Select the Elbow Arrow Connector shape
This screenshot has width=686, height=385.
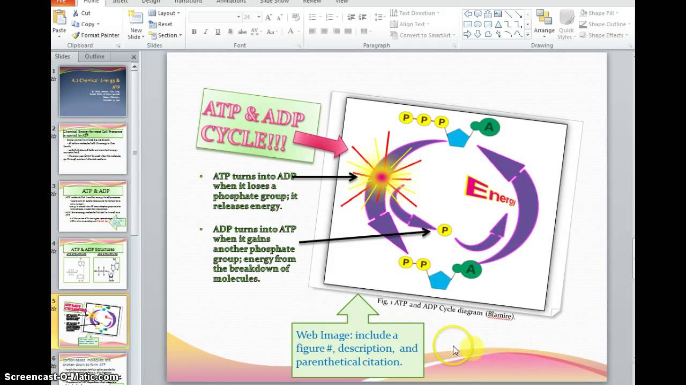click(x=518, y=24)
